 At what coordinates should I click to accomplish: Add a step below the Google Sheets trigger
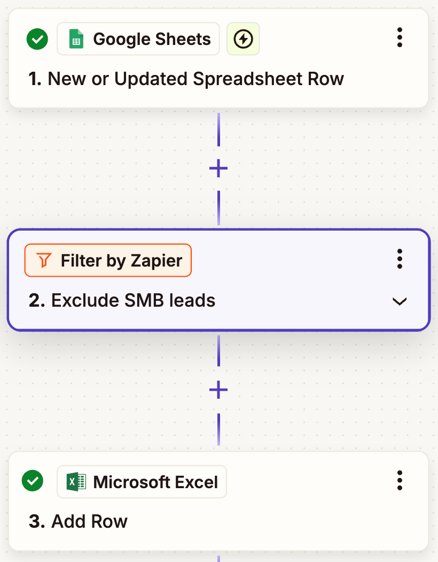click(218, 169)
